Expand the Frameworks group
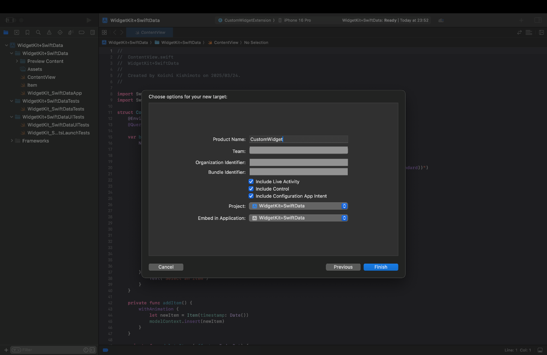The image size is (547, 355). (11, 141)
